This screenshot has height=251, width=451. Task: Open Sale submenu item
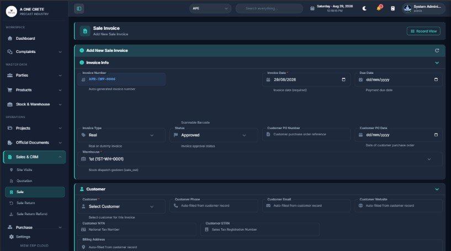(35, 192)
